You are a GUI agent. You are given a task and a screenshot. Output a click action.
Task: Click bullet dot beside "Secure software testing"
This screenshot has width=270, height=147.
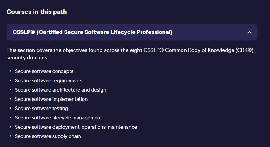point(11,108)
